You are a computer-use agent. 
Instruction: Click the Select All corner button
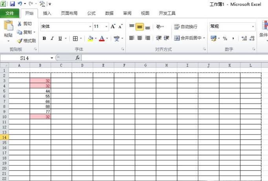pyautogui.click(x=4, y=65)
